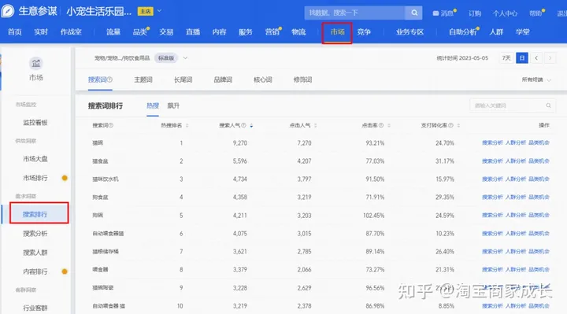This screenshot has width=567, height=314.
Task: Open the 作战室 top menu
Action: (71, 31)
